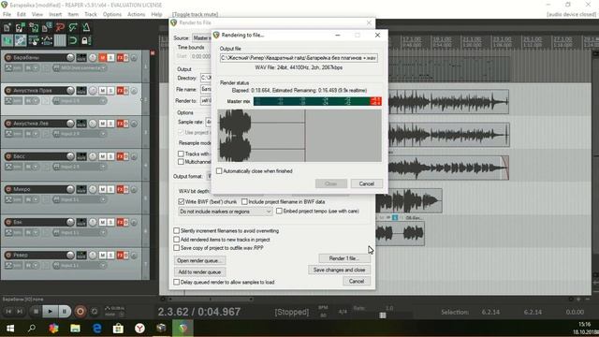Open the Actions menu
599x337 pixels.
coord(136,14)
